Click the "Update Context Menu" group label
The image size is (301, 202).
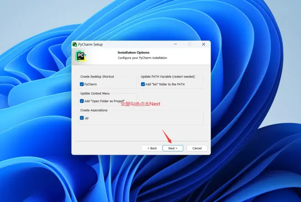point(95,93)
